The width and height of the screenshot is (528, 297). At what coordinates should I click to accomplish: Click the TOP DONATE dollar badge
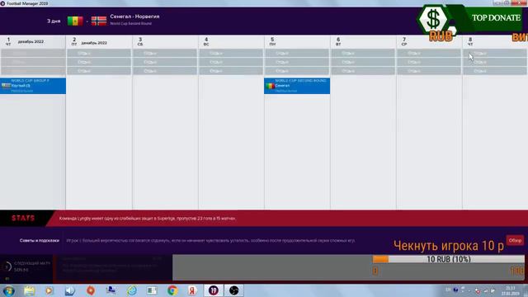point(434,19)
